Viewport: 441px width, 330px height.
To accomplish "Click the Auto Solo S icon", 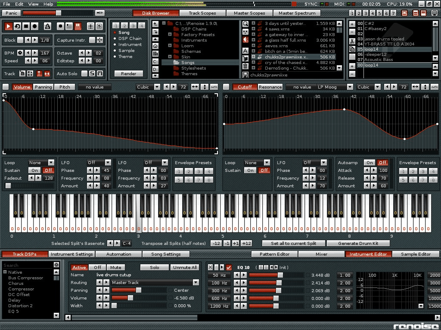I will pyautogui.click(x=92, y=73).
